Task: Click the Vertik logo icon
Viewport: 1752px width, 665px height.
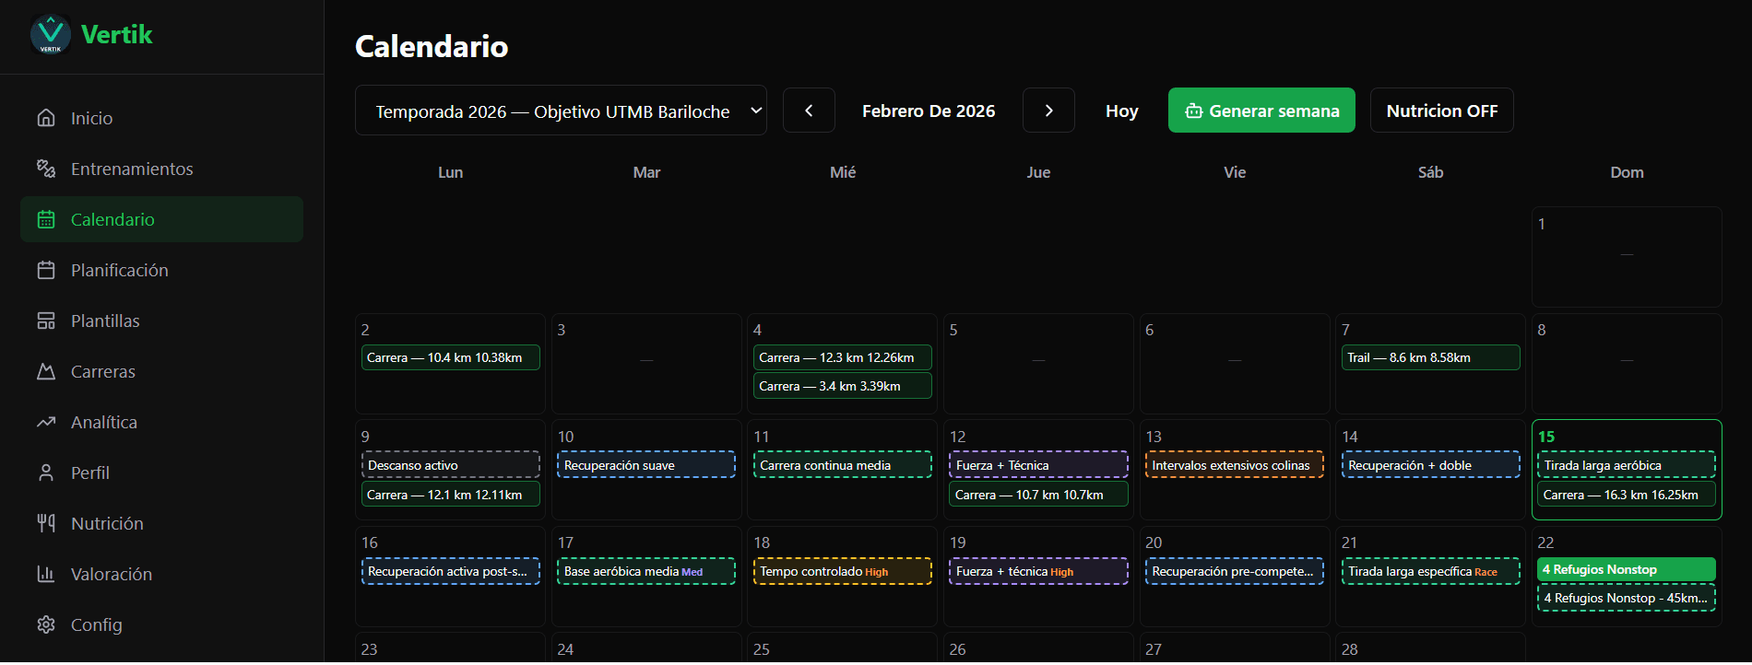Action: pyautogui.click(x=51, y=35)
